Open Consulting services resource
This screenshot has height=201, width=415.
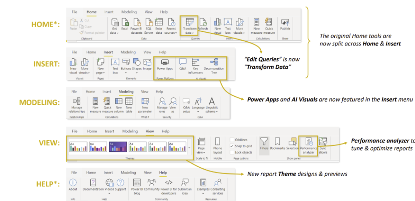218,187
